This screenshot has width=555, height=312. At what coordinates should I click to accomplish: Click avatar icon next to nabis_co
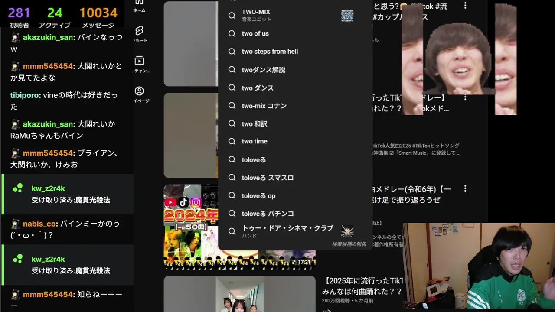[15, 224]
